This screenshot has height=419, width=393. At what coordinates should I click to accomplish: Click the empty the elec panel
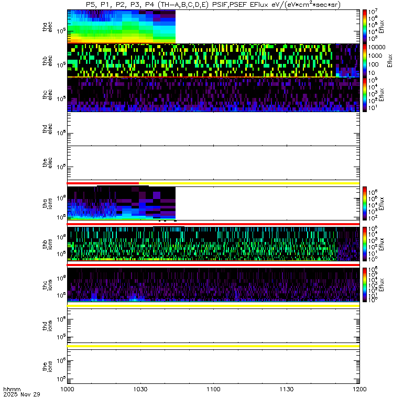tap(213, 163)
